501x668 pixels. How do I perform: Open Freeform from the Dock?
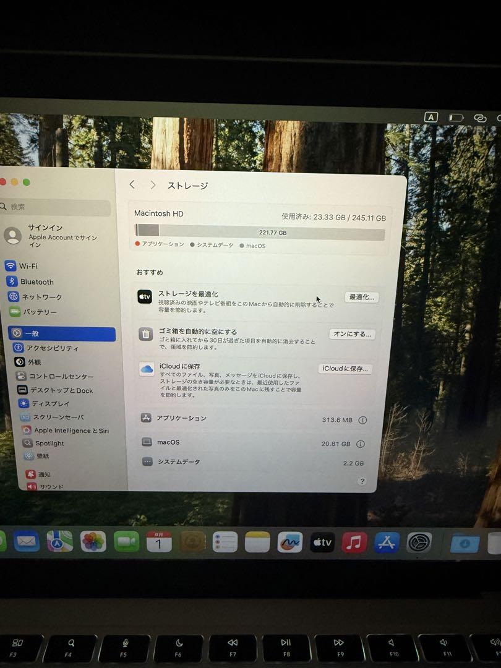pos(290,542)
